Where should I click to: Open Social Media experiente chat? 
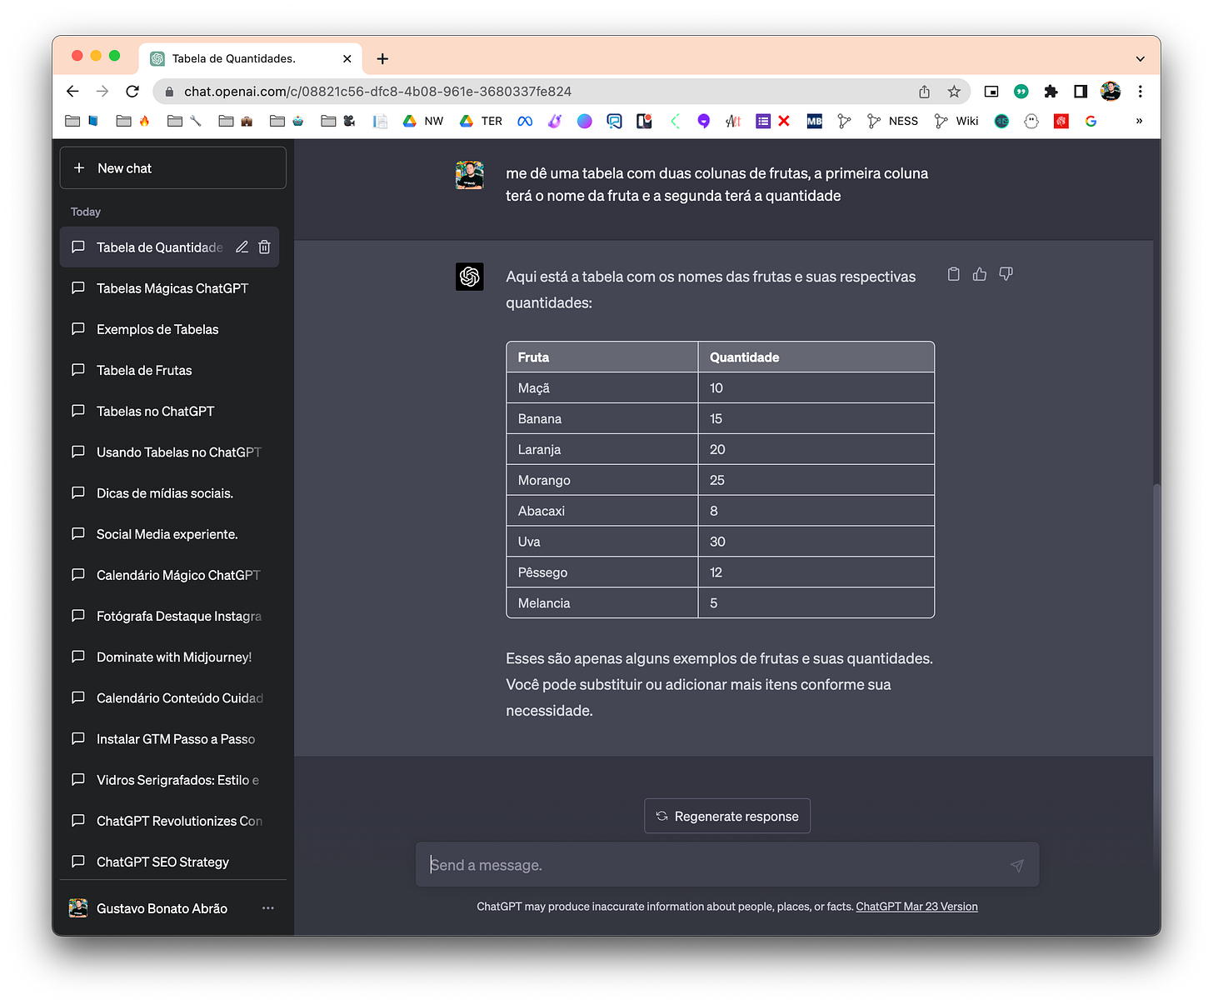tap(169, 534)
